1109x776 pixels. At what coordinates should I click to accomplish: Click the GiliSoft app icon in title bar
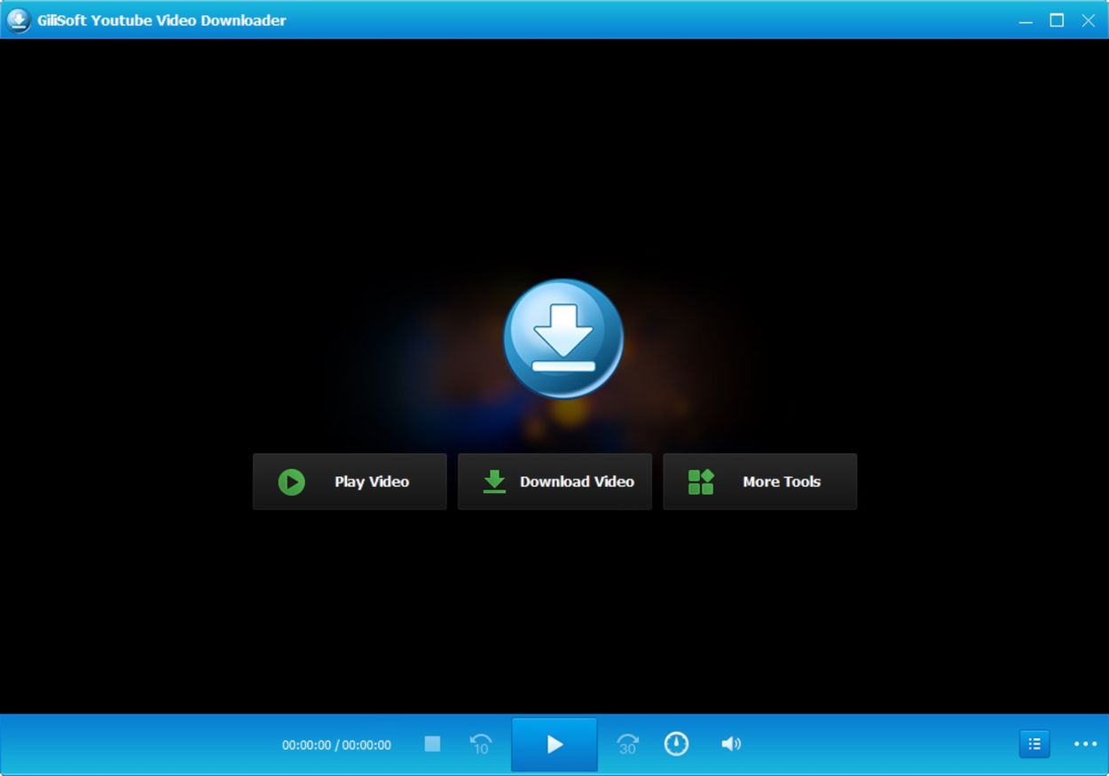coord(19,20)
